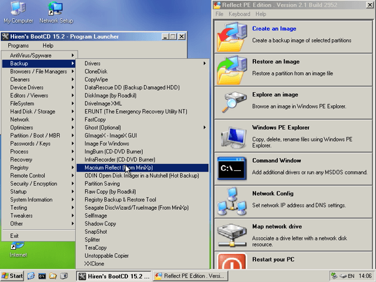Expand the Device Drivers submenu
Image resolution: width=376 pixels, height=282 pixels.
click(x=39, y=88)
